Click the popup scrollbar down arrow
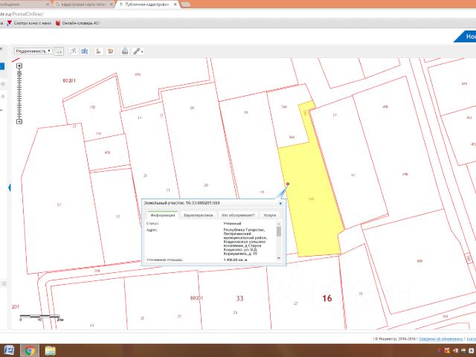The height and width of the screenshot is (357, 476). pyautogui.click(x=279, y=257)
